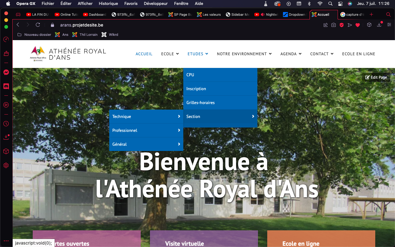Viewport: 395px width, 247px height.
Task: Open GX Cleaner broom icon in sidebar
Action: click(x=6, y=54)
